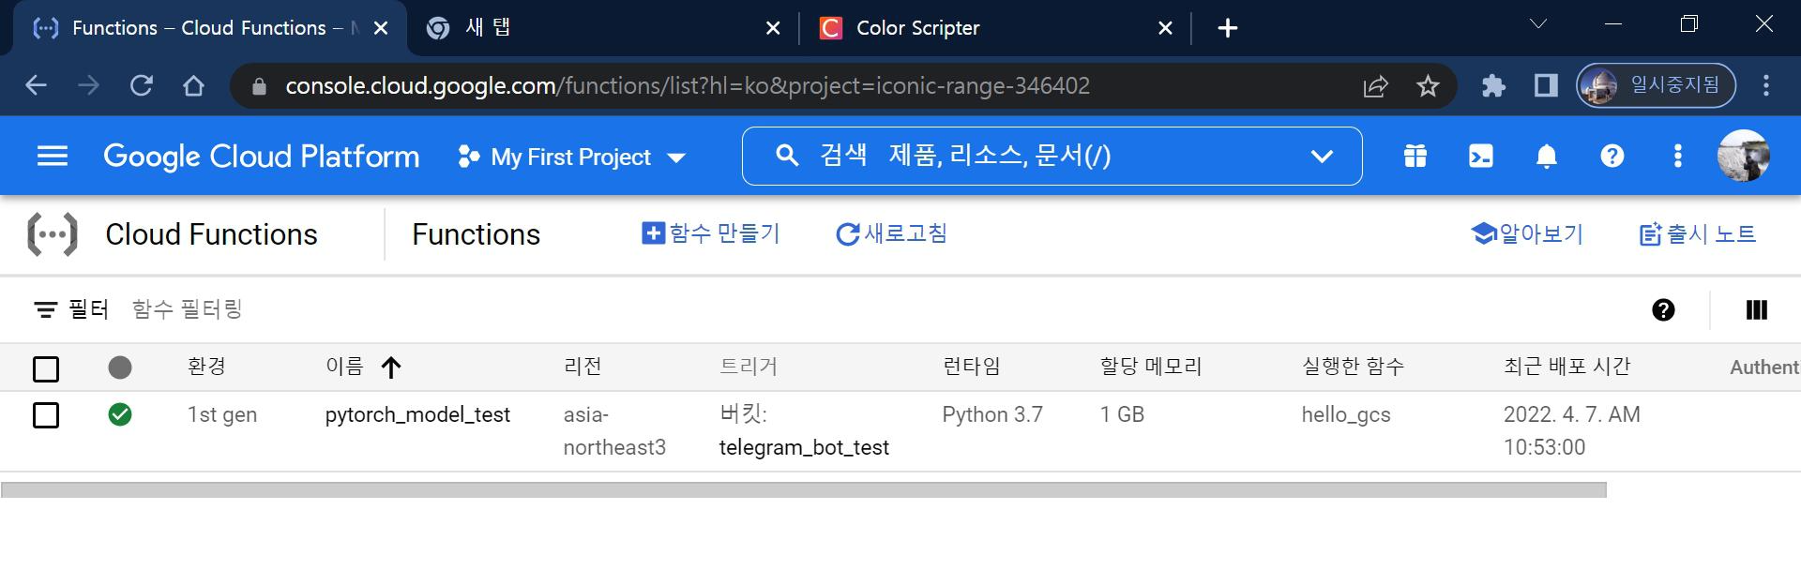Open the header three-dot settings menu
Image resolution: width=1801 pixels, height=570 pixels.
click(x=1678, y=157)
